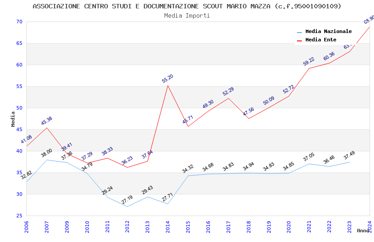374x242 pixels.
Task: Click the 45.38 data label
Action: pos(47,121)
